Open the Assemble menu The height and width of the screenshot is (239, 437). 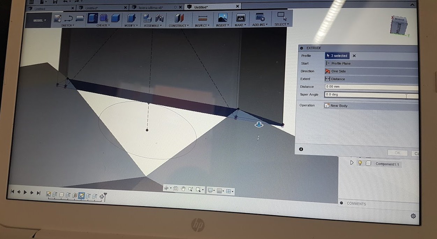(153, 26)
